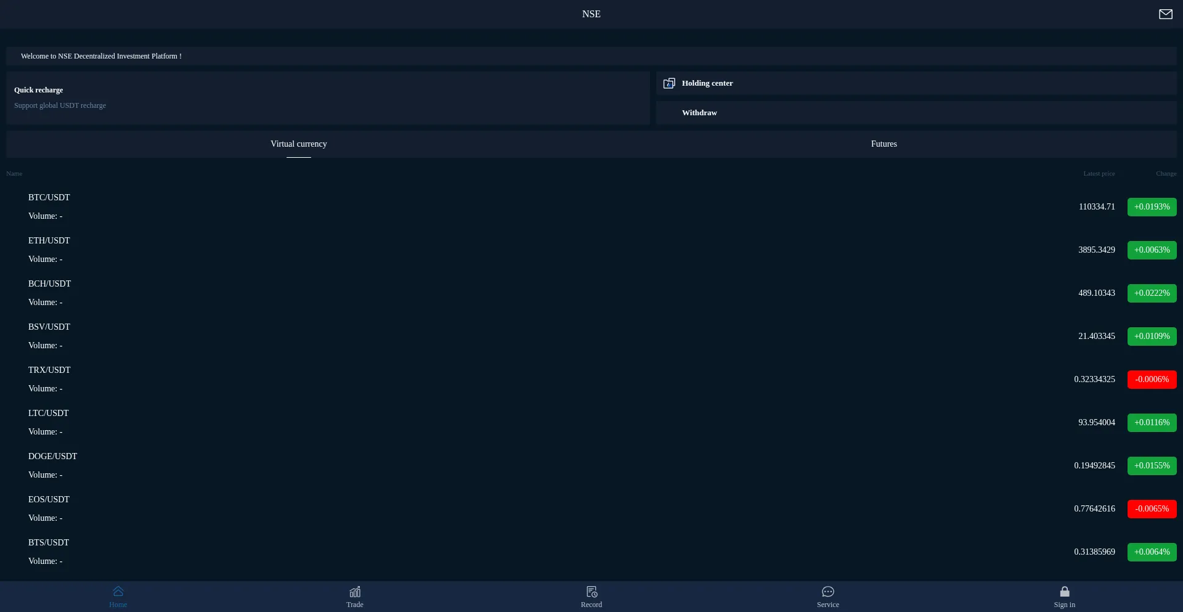This screenshot has width=1183, height=612.
Task: Click the EOS/USDT -0.0065% badge
Action: (x=1152, y=509)
